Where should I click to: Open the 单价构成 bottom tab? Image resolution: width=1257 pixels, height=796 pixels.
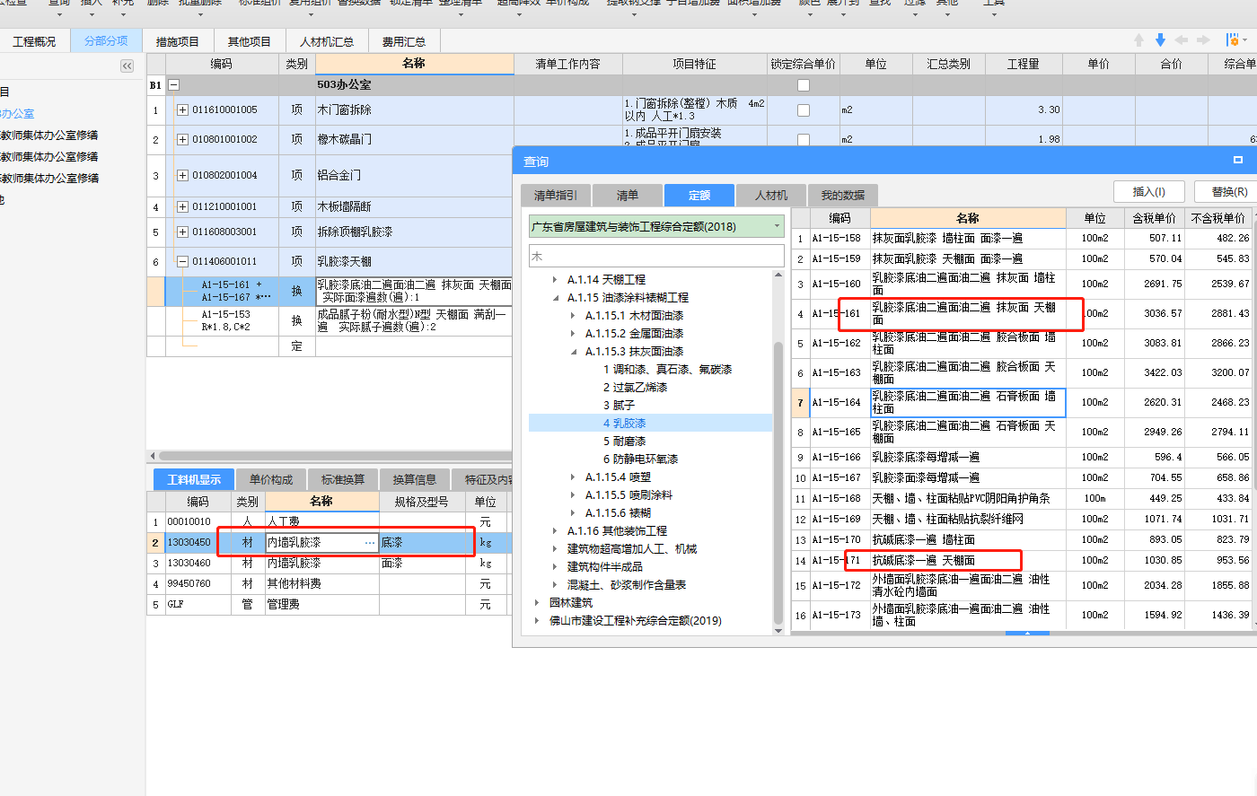click(x=271, y=479)
